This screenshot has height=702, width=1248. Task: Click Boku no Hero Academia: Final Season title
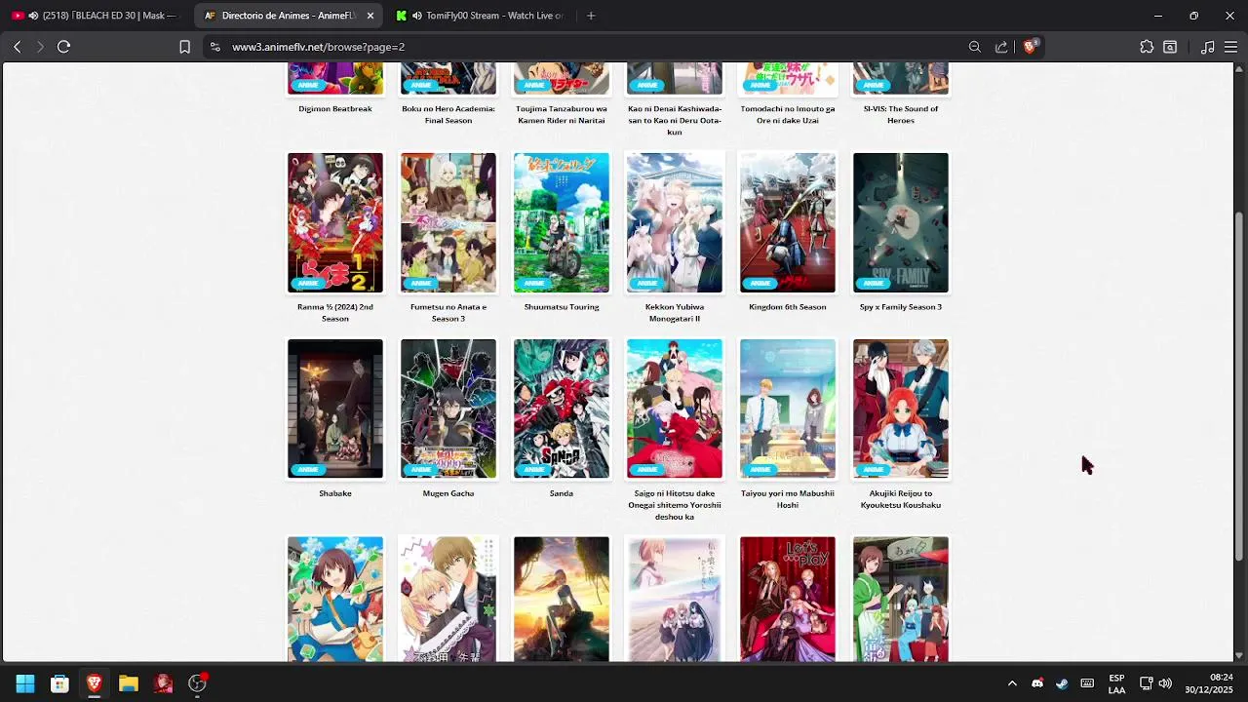448,115
